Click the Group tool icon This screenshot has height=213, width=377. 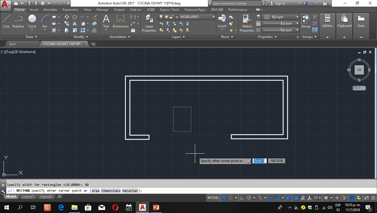(x=306, y=21)
